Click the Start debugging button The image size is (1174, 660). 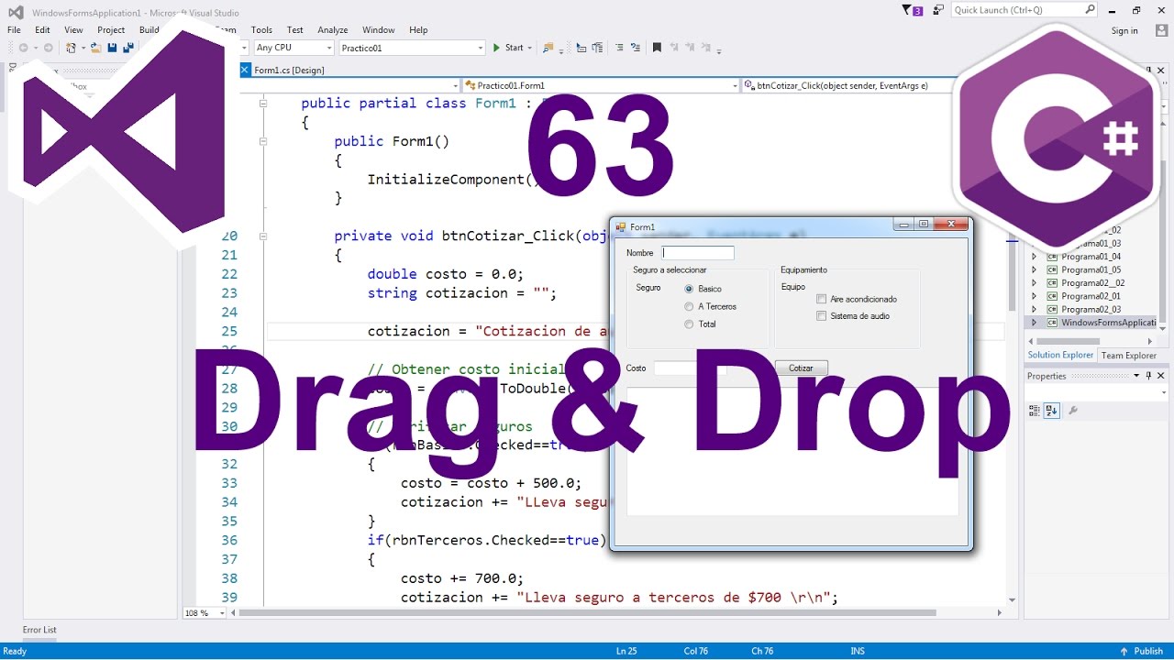point(508,48)
